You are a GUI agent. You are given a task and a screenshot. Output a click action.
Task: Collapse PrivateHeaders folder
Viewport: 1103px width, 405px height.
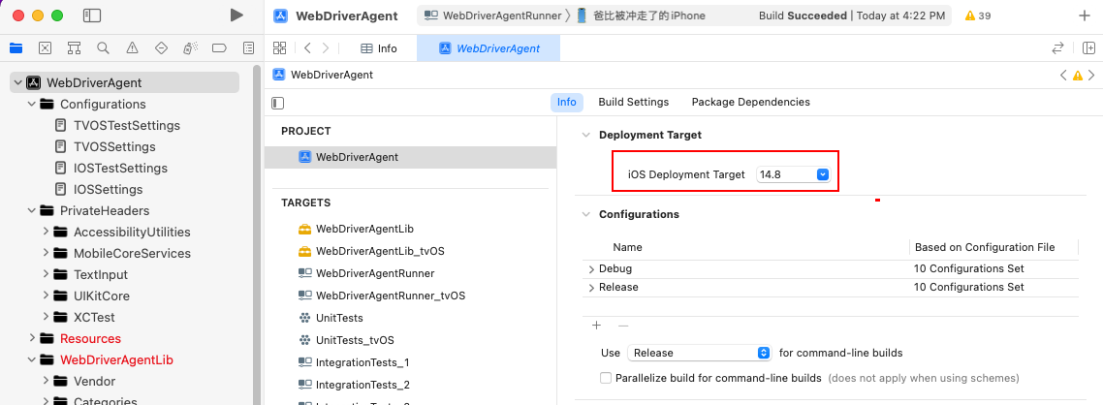31,211
